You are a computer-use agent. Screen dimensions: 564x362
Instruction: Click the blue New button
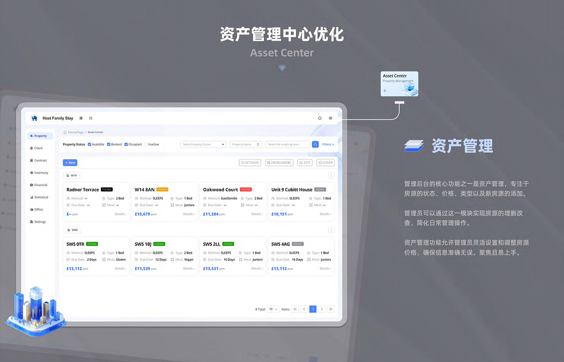click(x=70, y=162)
